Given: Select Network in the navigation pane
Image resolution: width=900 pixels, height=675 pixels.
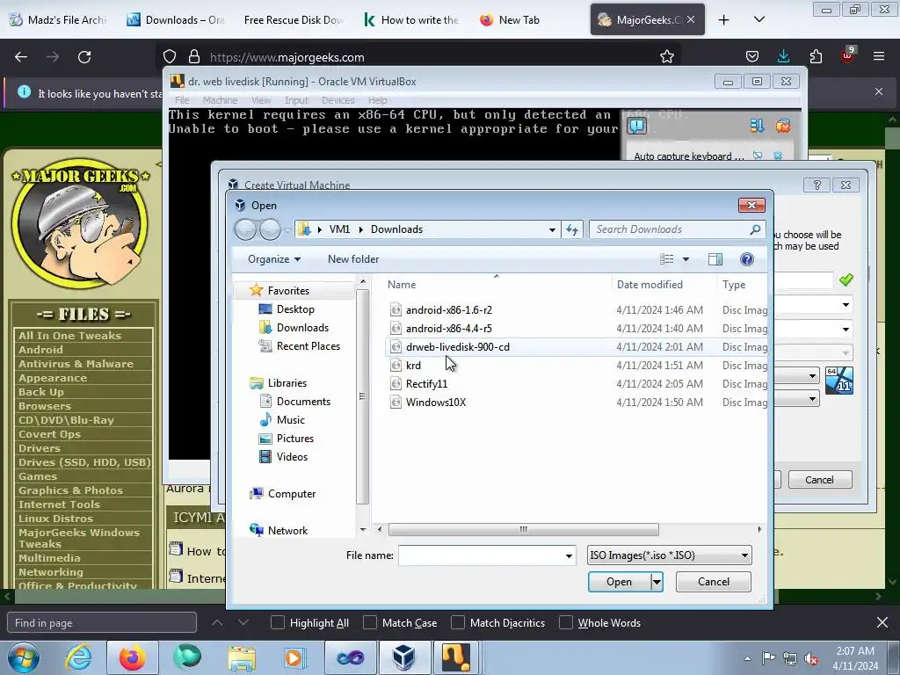Looking at the screenshot, I should (x=287, y=530).
